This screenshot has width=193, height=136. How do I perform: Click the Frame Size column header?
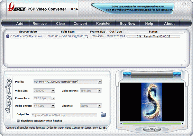coord(97,32)
